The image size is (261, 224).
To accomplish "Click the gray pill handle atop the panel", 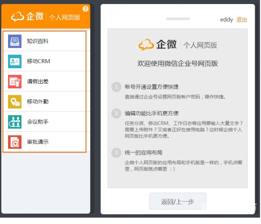I will (178, 19).
